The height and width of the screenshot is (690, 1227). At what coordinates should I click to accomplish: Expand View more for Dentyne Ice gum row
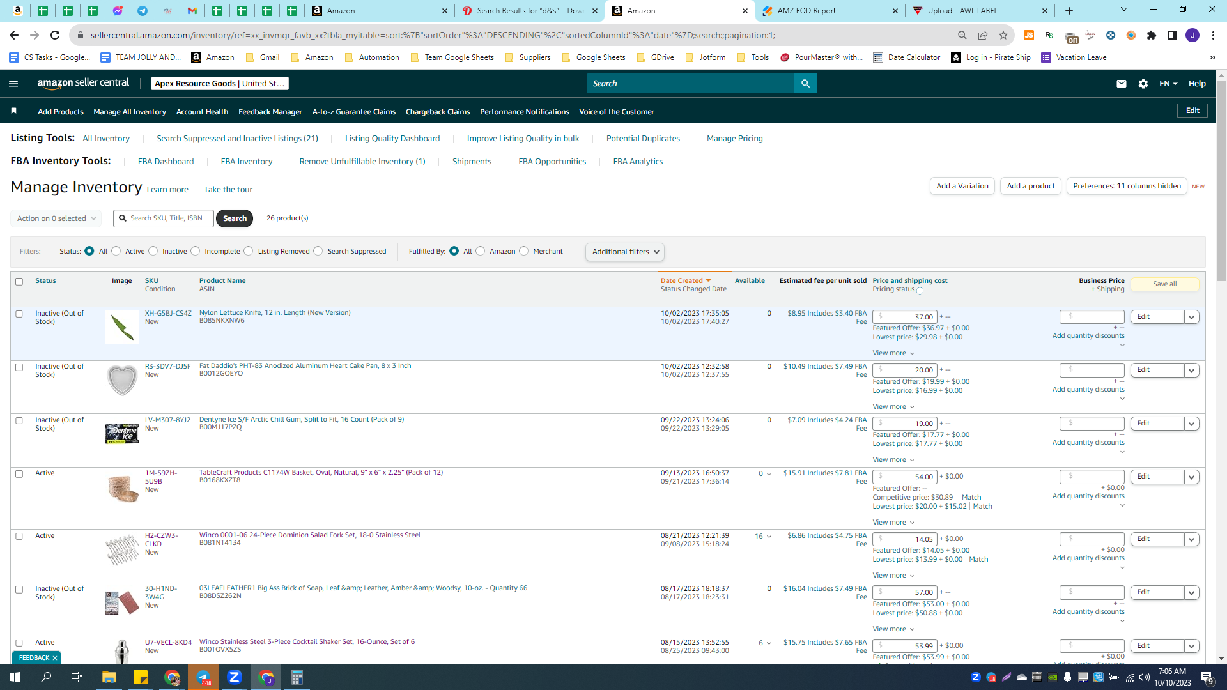coord(893,460)
